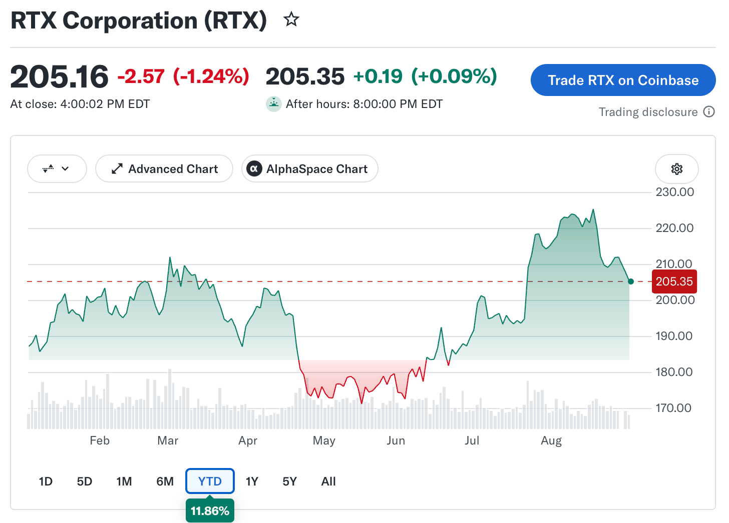Click the Jul label on the time axis
Viewport: 729px width, 523px height.
tap(472, 440)
